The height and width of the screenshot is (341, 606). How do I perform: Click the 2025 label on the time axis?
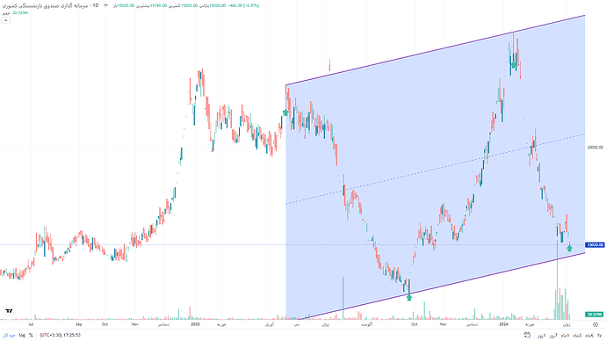[196, 324]
